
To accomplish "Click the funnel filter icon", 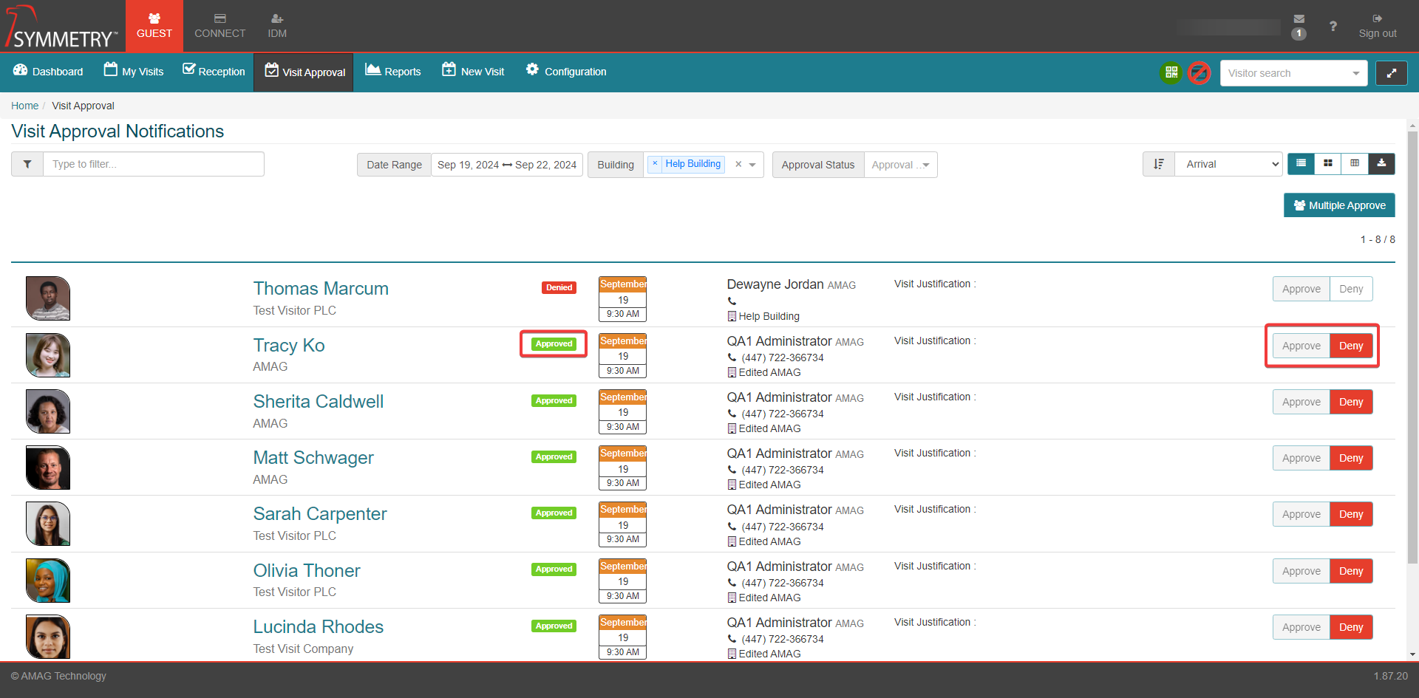I will (27, 164).
